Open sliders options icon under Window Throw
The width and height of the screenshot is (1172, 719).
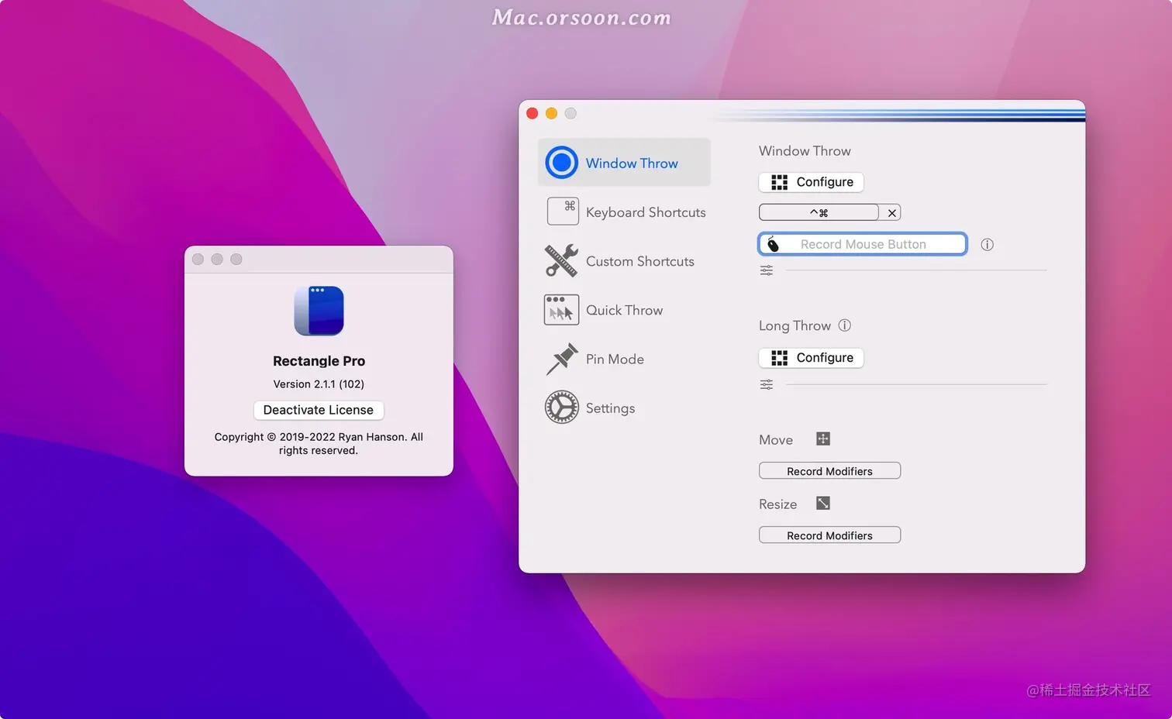(767, 270)
